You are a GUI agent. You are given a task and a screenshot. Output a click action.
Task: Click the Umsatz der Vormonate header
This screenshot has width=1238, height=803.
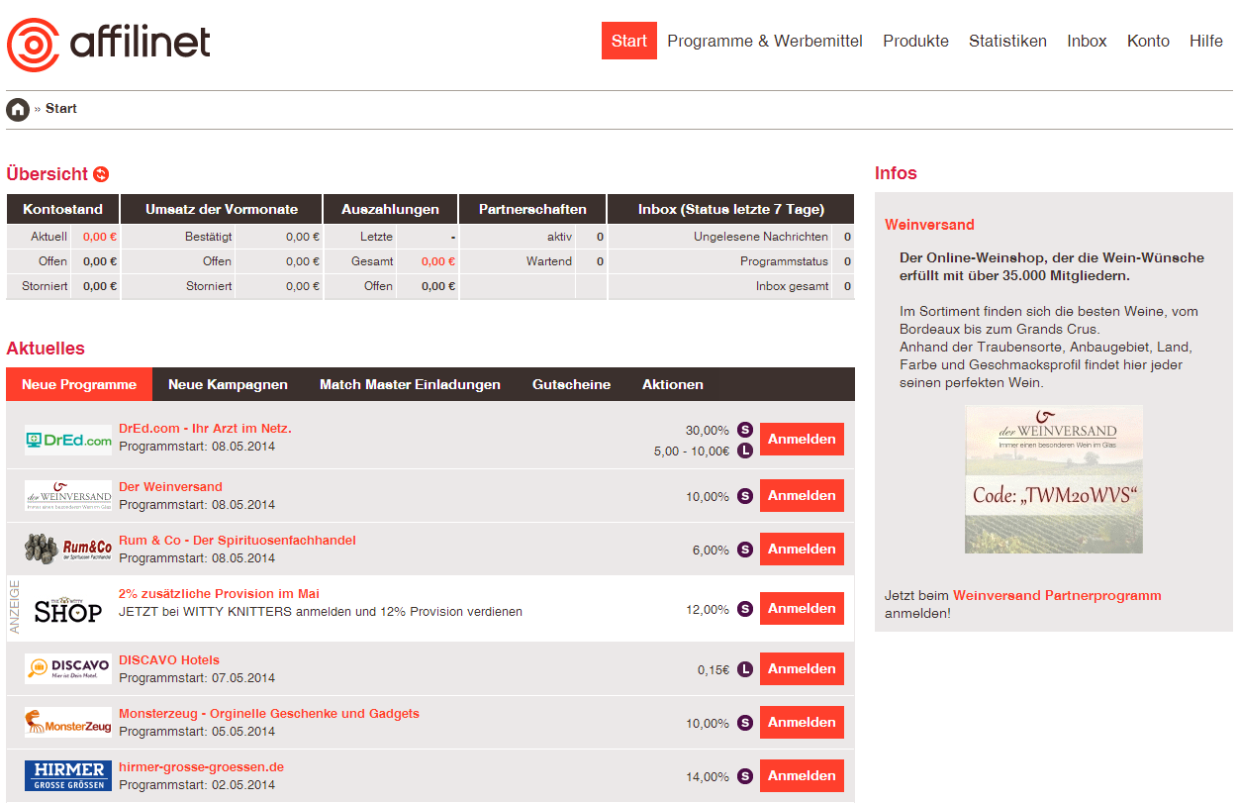pos(222,209)
